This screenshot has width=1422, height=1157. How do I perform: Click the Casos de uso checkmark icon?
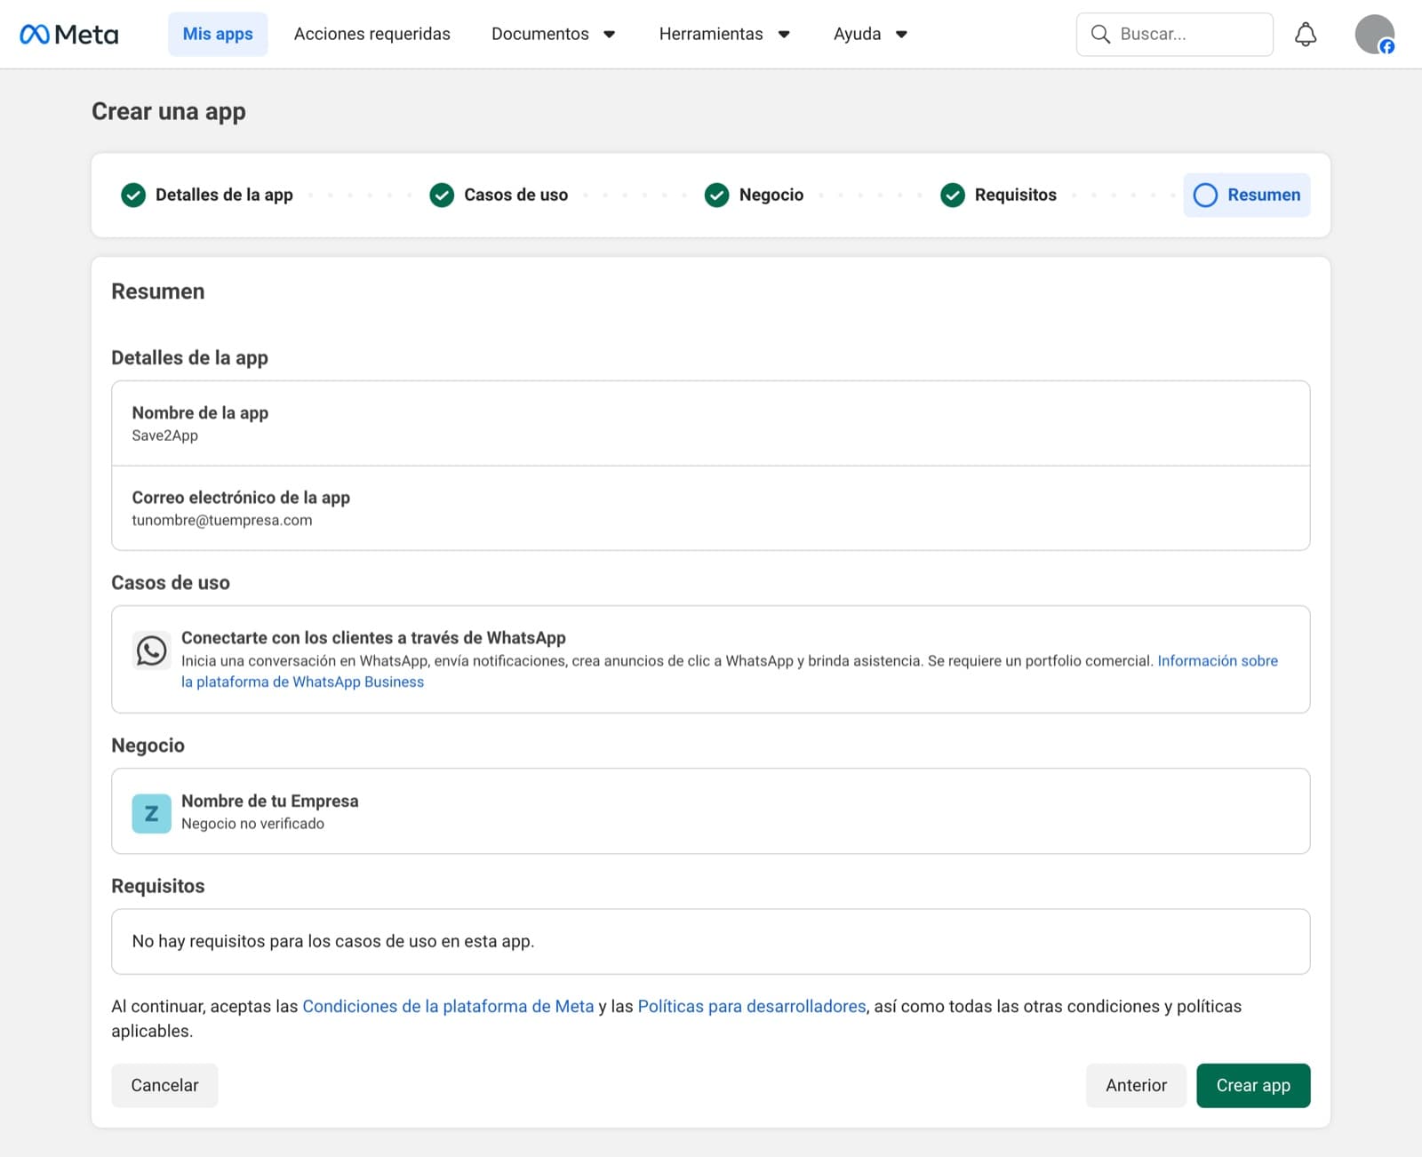pyautogui.click(x=442, y=195)
